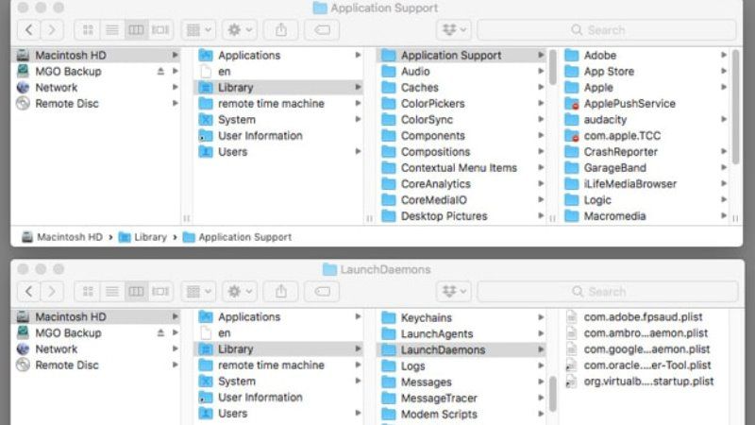The width and height of the screenshot is (755, 425).
Task: Select the LaunchAgents folder
Action: [461, 333]
